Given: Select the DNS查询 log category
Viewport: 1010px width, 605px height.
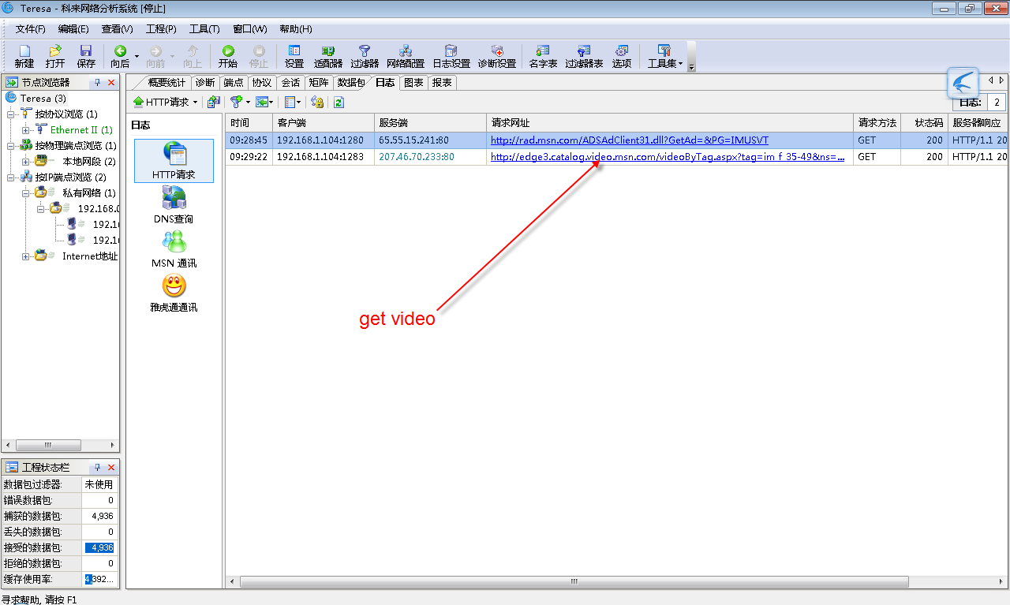Looking at the screenshot, I should pos(173,205).
